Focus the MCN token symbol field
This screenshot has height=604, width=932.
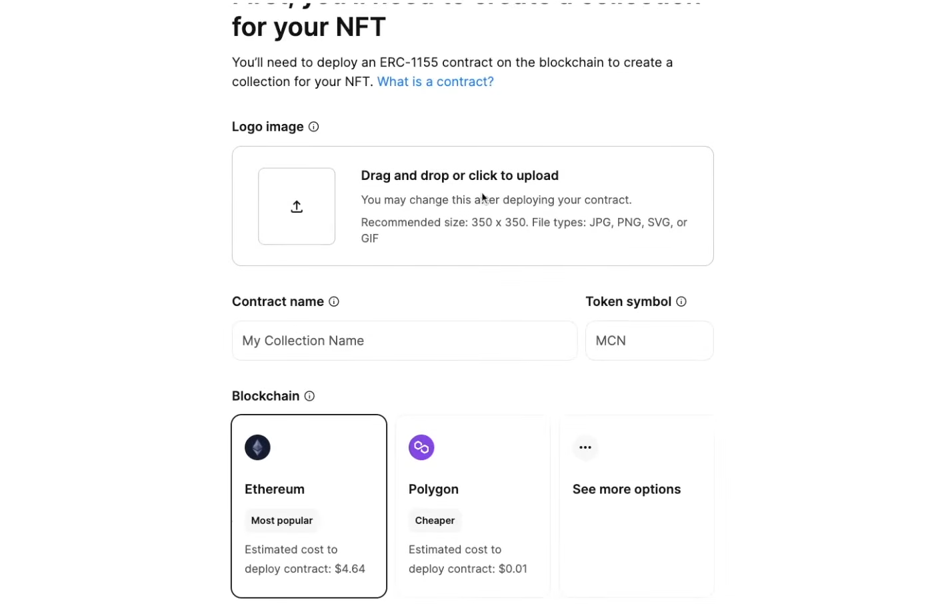click(649, 341)
